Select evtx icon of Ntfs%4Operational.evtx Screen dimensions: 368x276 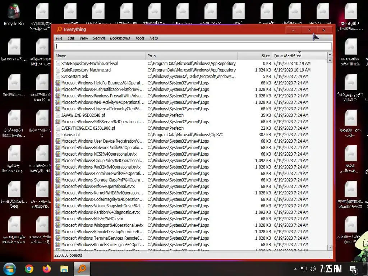tap(58, 187)
